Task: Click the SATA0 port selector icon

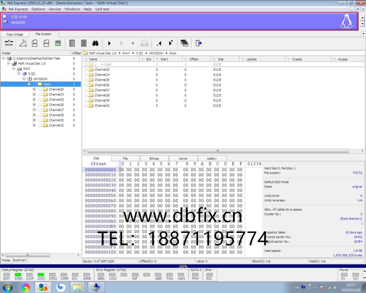Action: pyautogui.click(x=9, y=43)
